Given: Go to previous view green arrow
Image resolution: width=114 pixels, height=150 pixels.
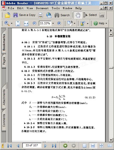Looking at the screenshot, I should (x=65, y=146).
